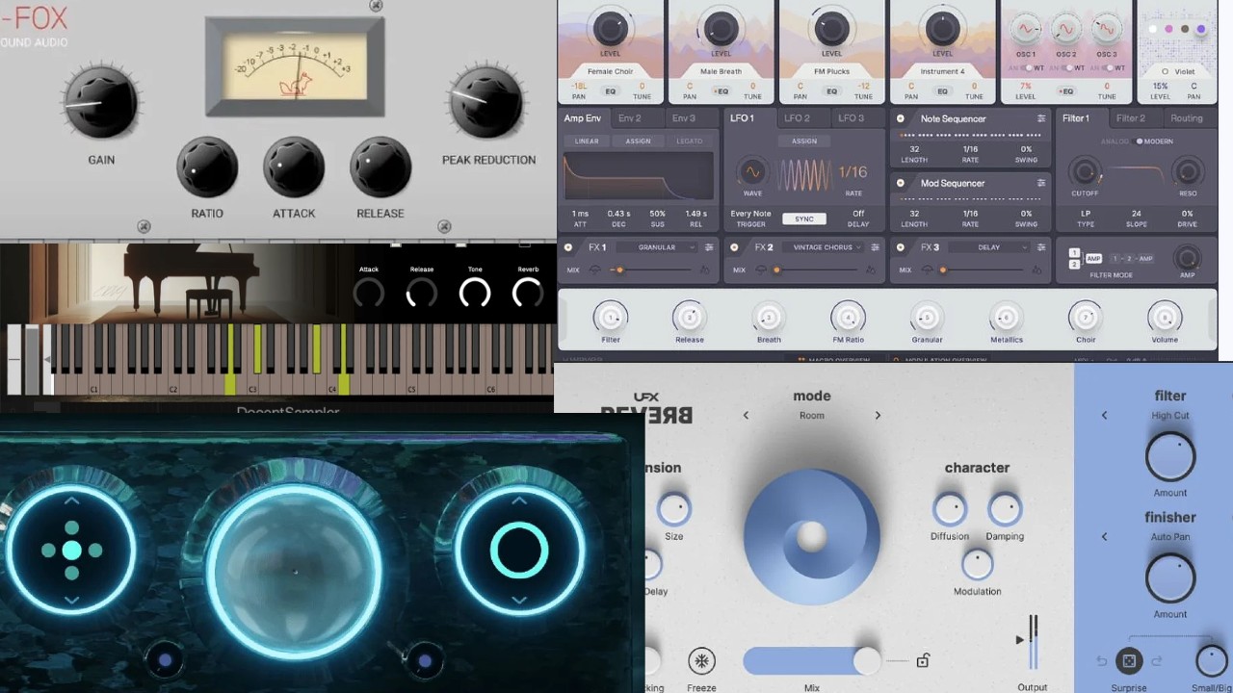1233x693 pixels.
Task: Select the purple color swatch above Violet
Action: [x=1200, y=29]
